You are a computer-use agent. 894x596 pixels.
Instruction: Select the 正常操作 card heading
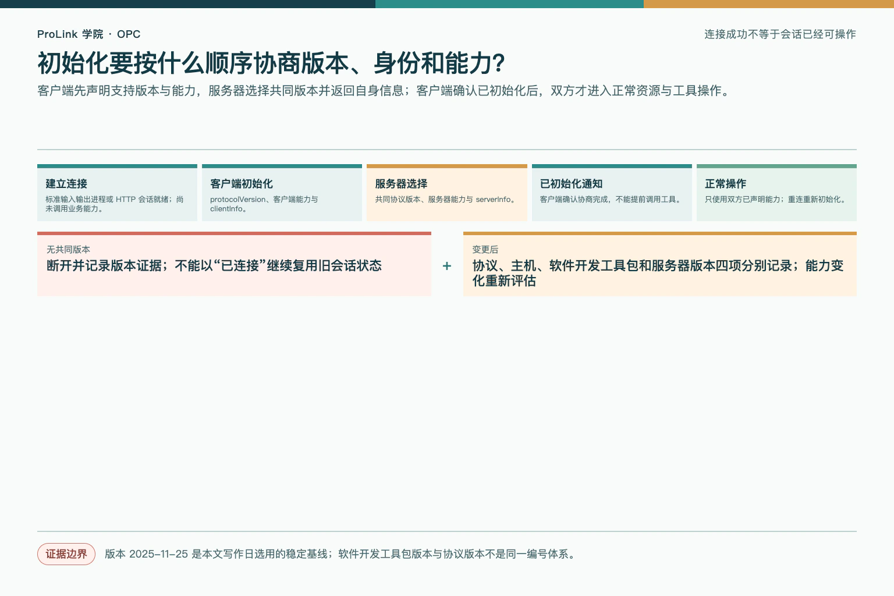(725, 184)
